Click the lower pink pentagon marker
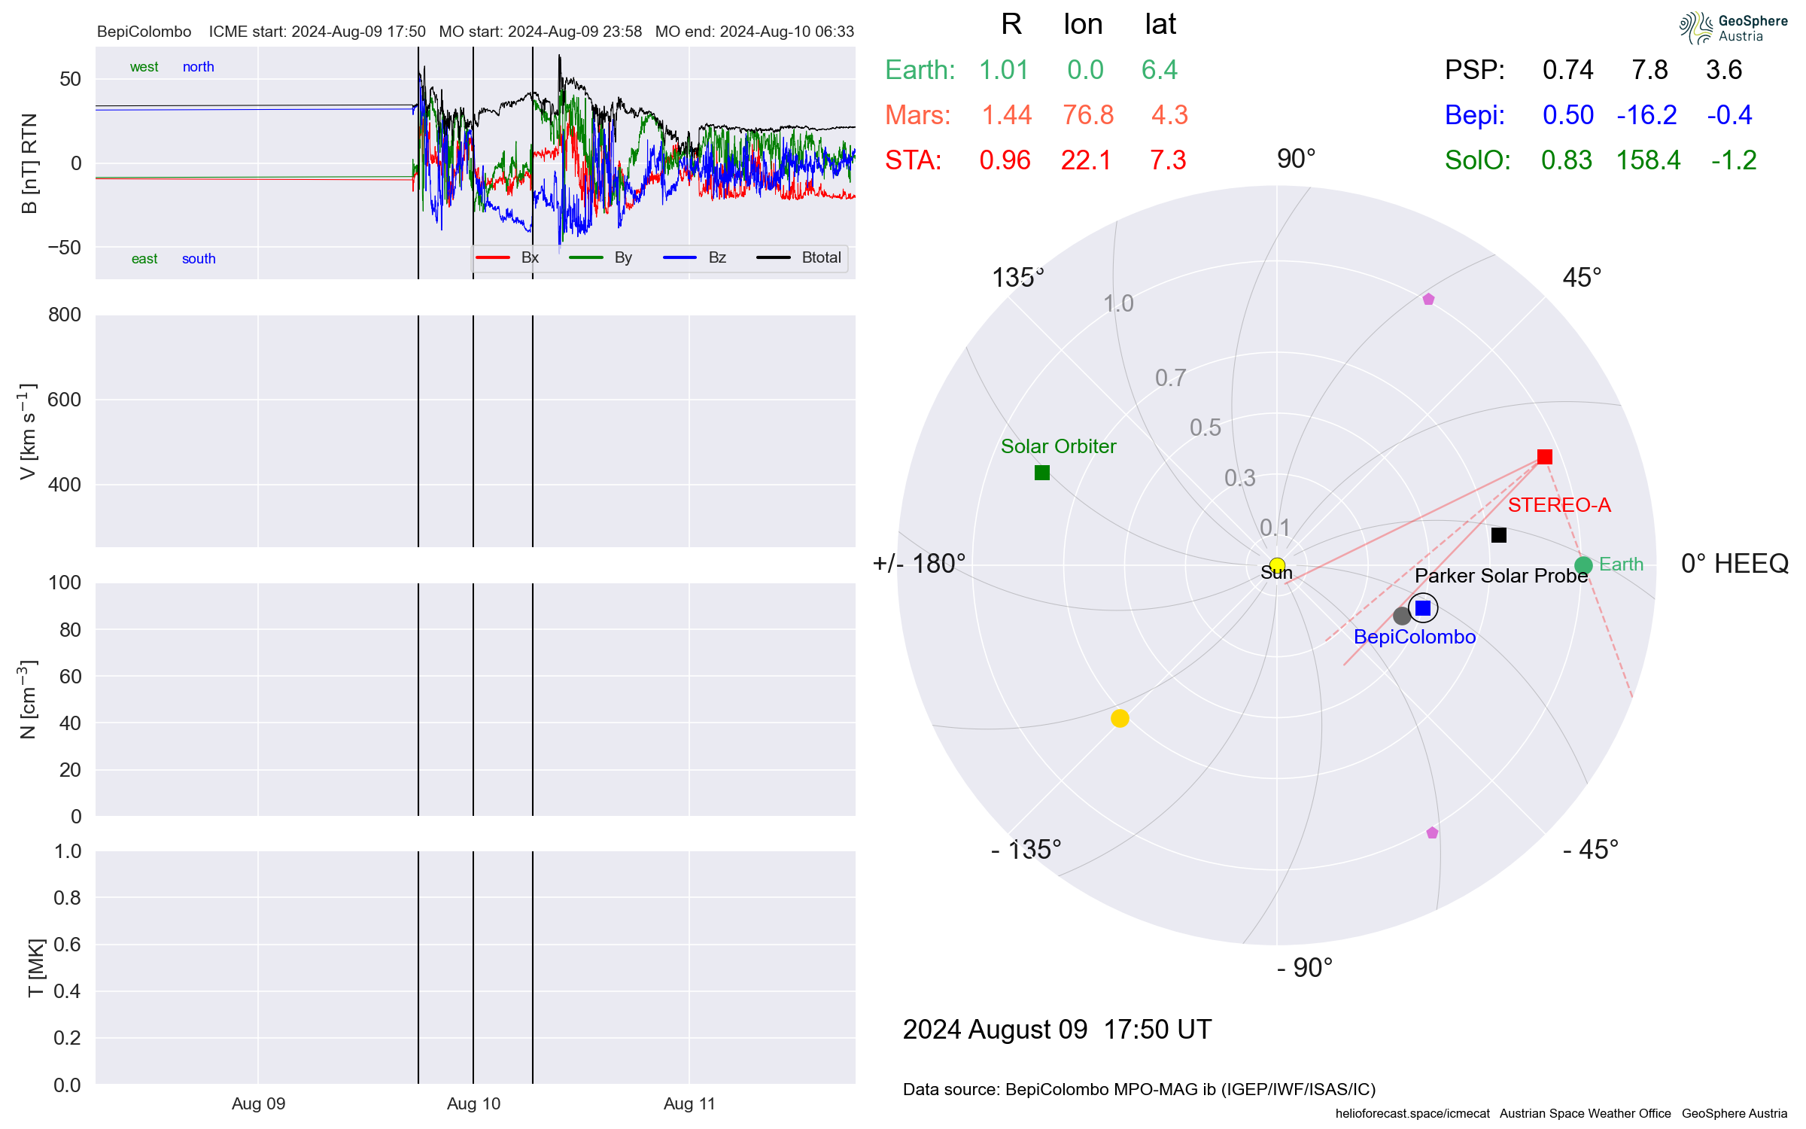 click(1432, 832)
